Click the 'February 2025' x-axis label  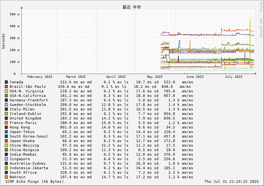click(x=40, y=77)
